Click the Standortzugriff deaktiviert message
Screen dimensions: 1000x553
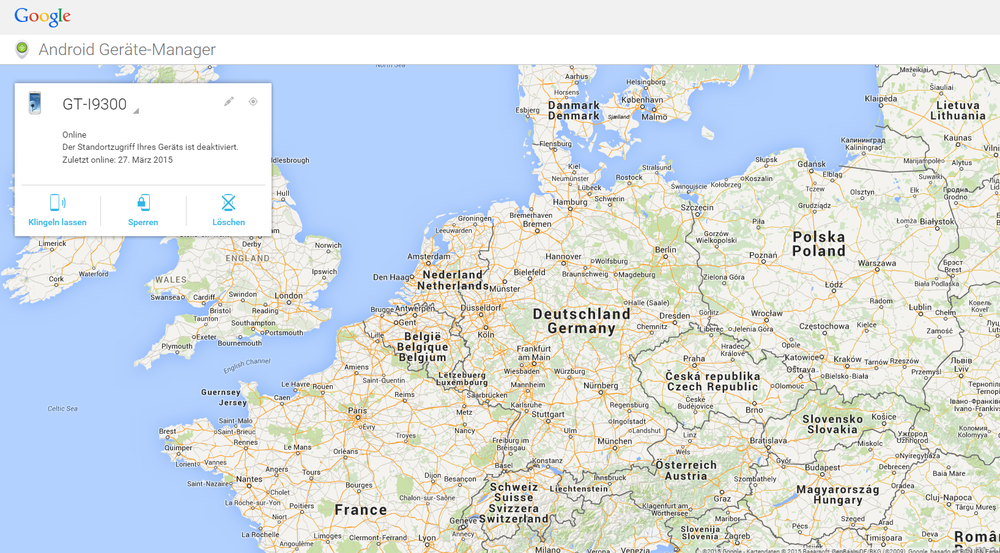(x=150, y=147)
